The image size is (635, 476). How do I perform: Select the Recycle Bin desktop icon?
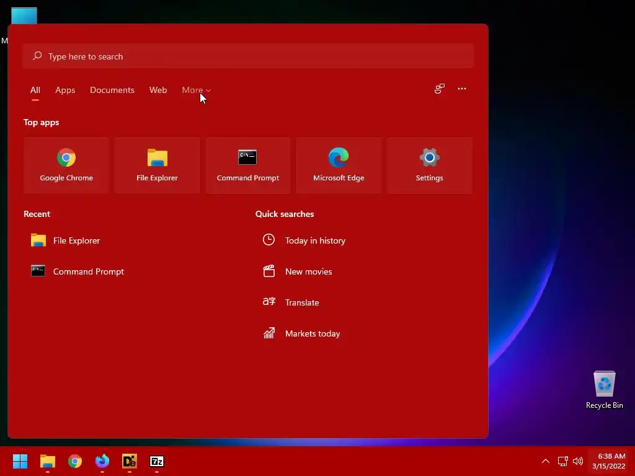[604, 390]
